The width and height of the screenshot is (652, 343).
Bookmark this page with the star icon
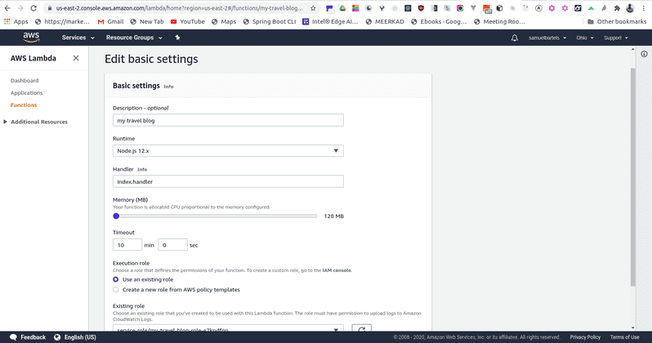(x=313, y=8)
